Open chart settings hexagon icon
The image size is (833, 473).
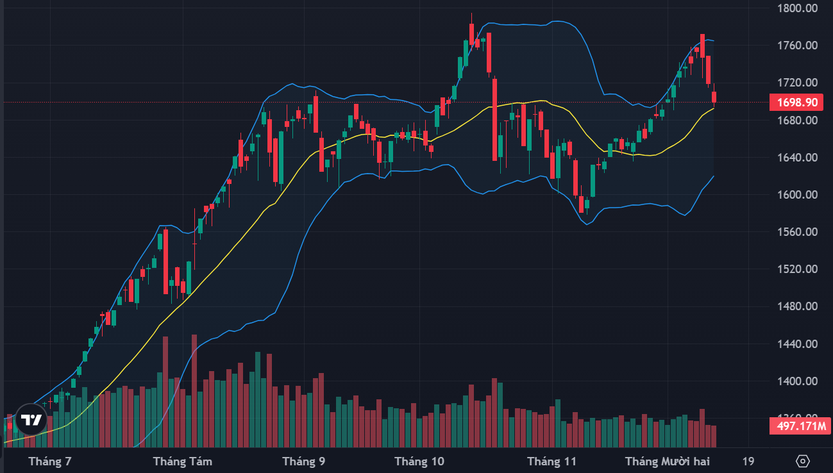803,461
